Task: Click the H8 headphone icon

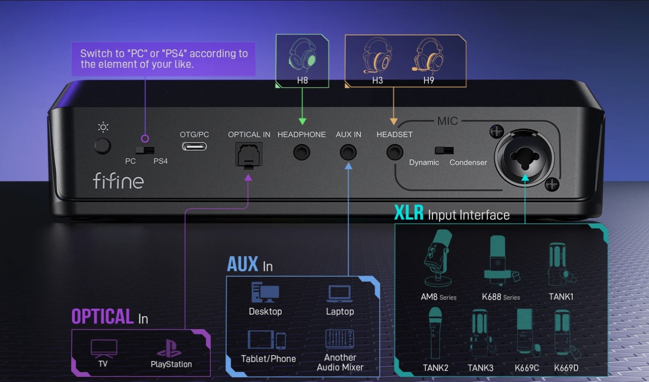Action: point(302,56)
